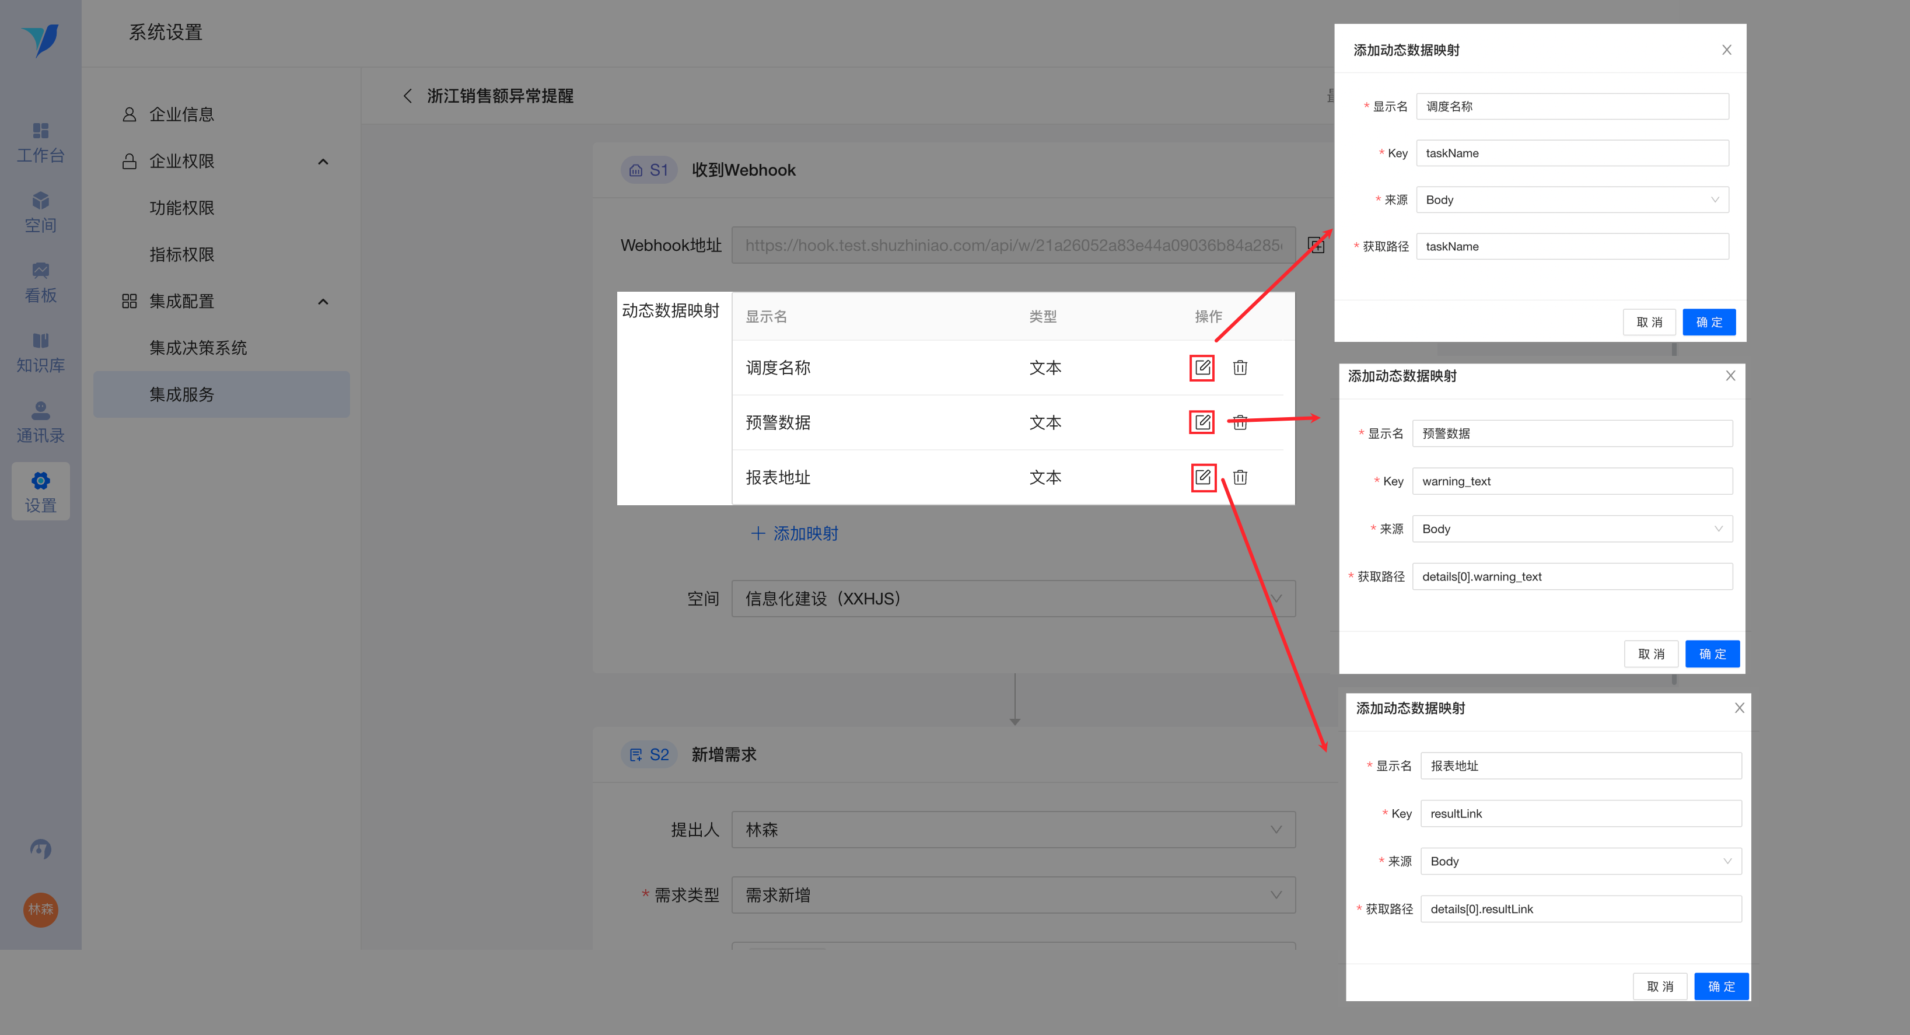
Task: Open the 提出人 林森 dropdown
Action: point(1013,830)
